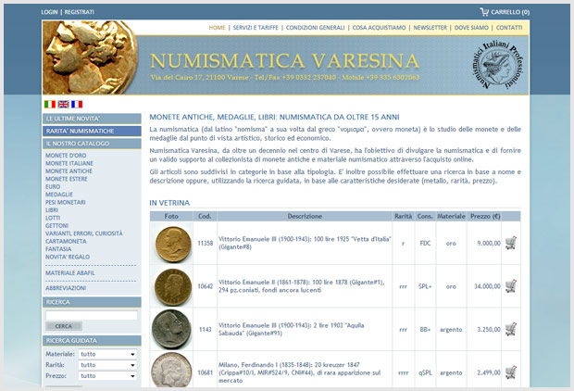
Task: Open Vittorio Emanuele III 100 lire 1925 description
Action: pos(305,243)
